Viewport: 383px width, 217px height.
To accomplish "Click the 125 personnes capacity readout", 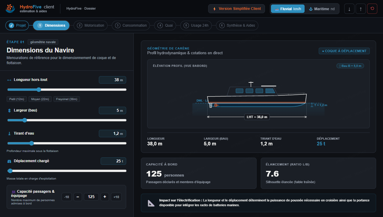I will click(165, 174).
